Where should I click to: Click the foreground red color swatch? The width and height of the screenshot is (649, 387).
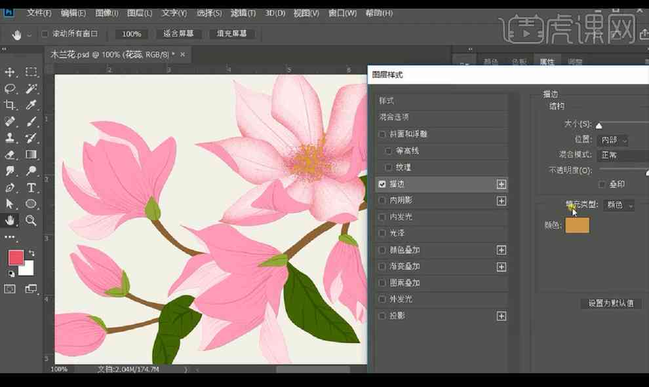pyautogui.click(x=16, y=257)
